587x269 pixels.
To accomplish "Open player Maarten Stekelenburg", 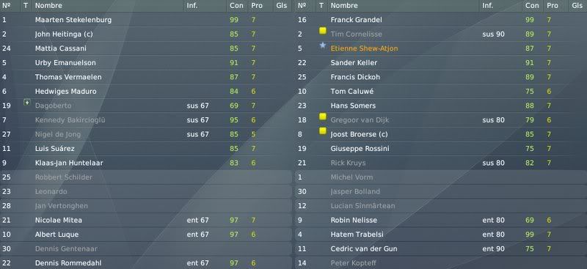I will pyautogui.click(x=73, y=20).
